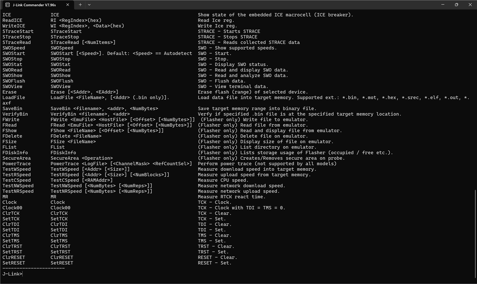This screenshot has height=284, width=477.
Task: Click the "Perform power trace" description line
Action: [x=267, y=164]
